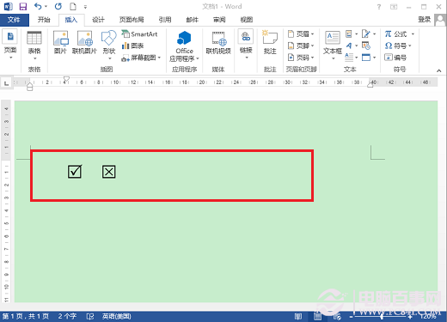Viewport: 447px width, 322px height.
Task: Click the 联机视频 Online Video icon
Action: 218,43
